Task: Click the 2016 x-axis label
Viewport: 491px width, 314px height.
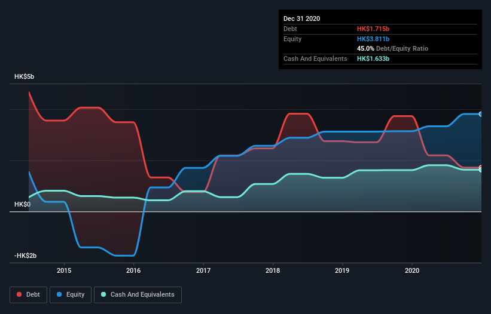Action: (133, 270)
